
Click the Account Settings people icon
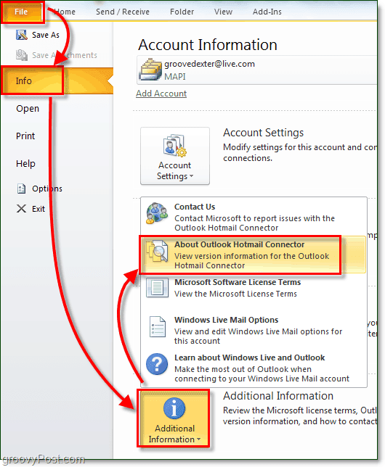175,145
